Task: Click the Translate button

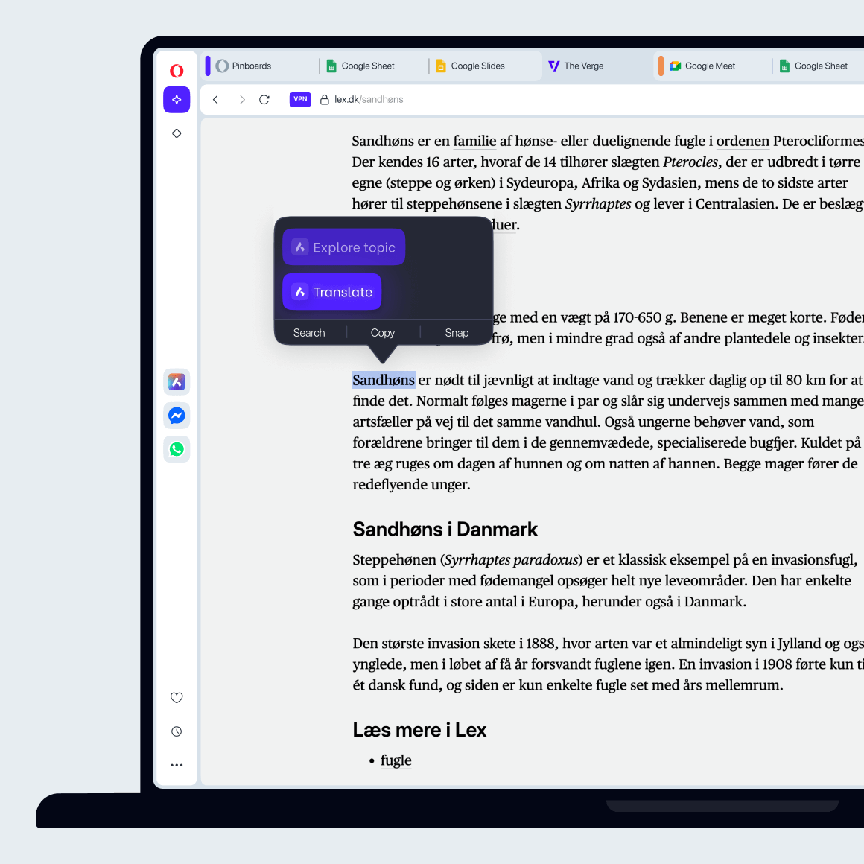Action: pos(331,291)
